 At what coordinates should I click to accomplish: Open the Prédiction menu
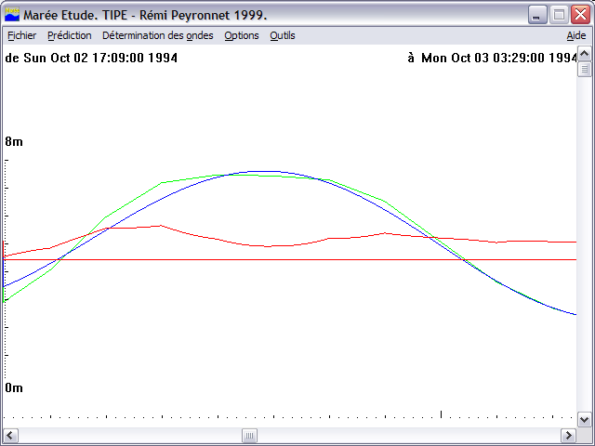click(70, 35)
